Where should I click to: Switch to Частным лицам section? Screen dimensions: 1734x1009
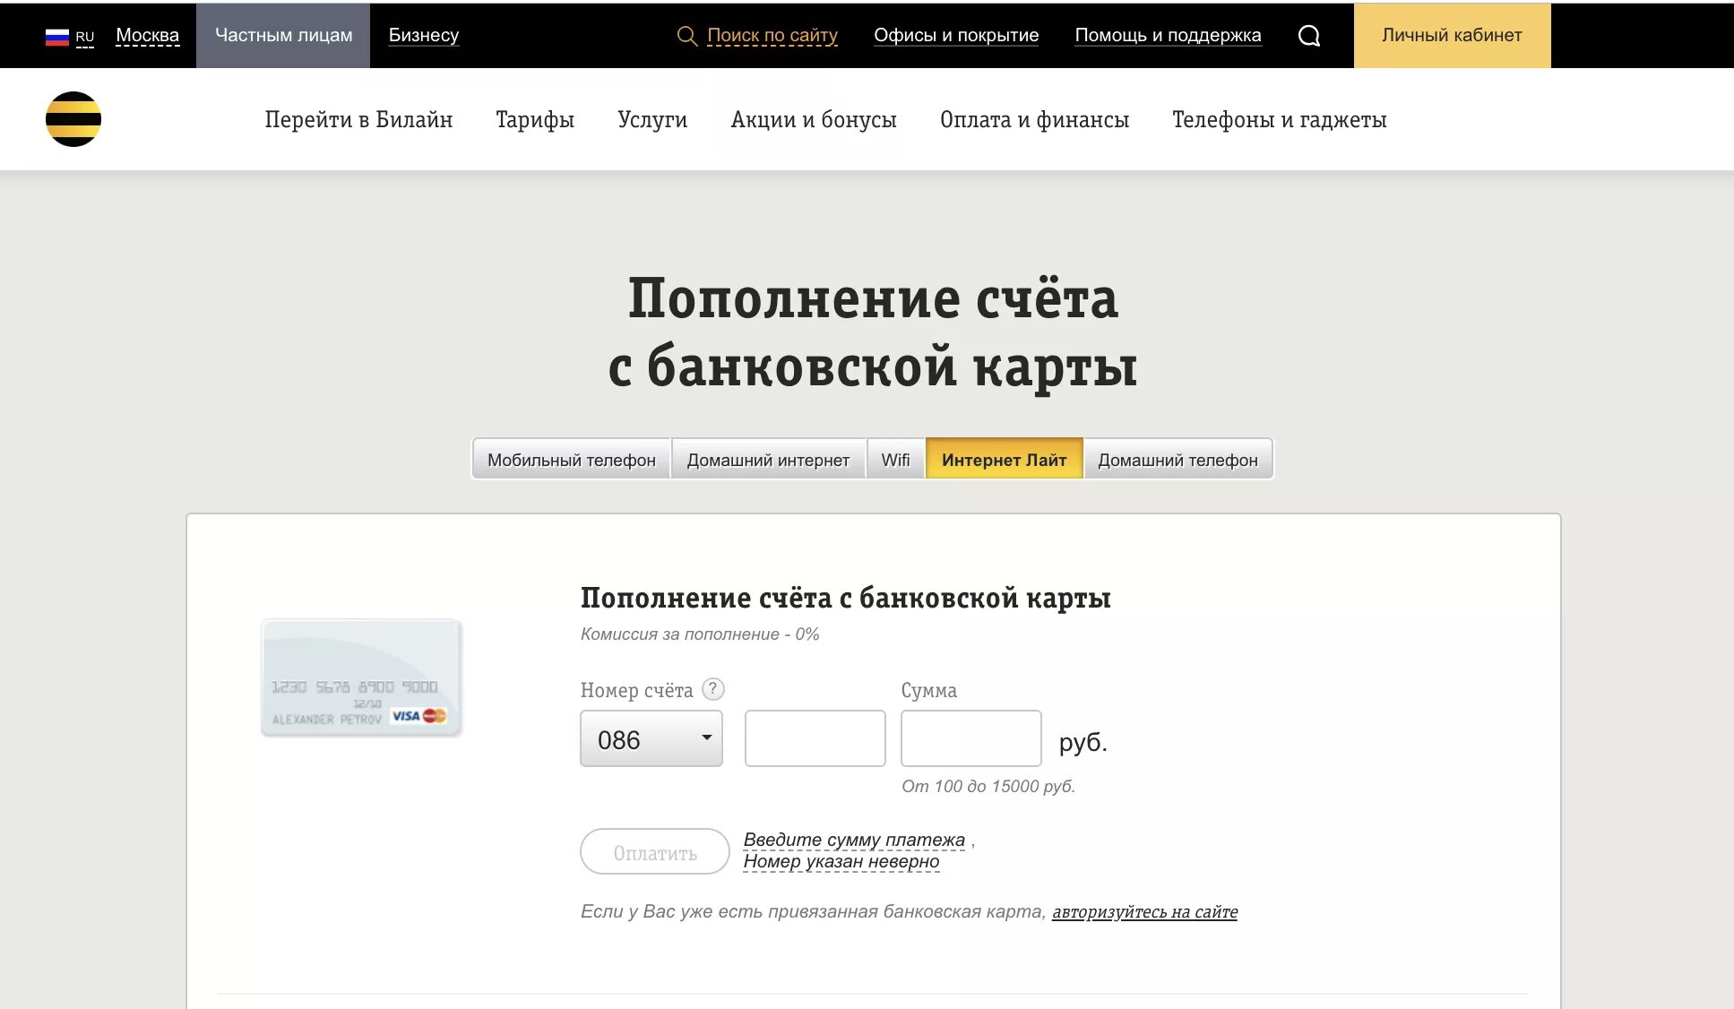(283, 35)
